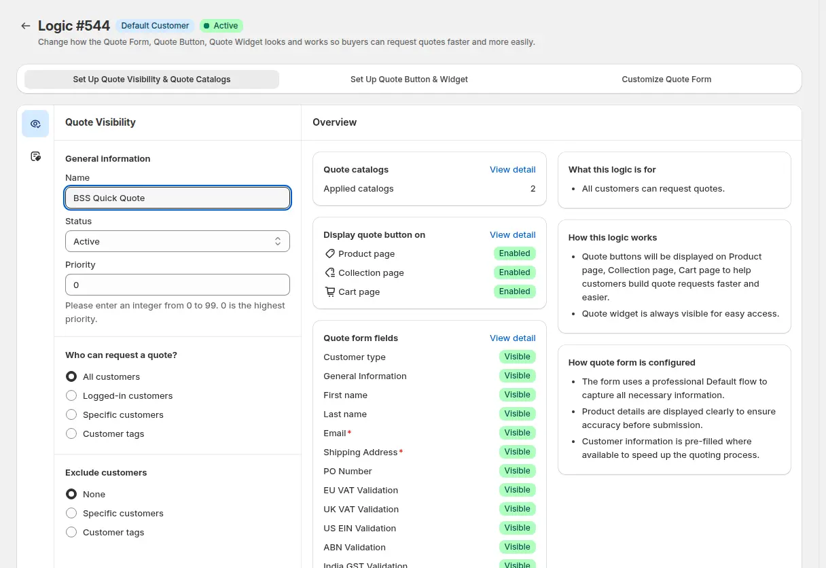Click the Shipping Address field label
The image size is (826, 568).
coord(361,452)
